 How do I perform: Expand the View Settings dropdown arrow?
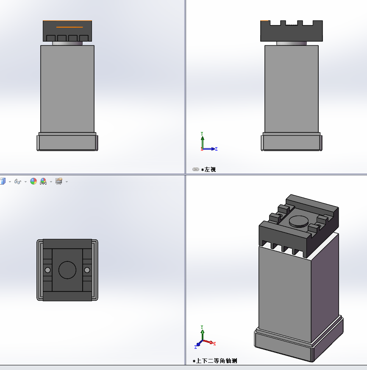tap(67, 182)
